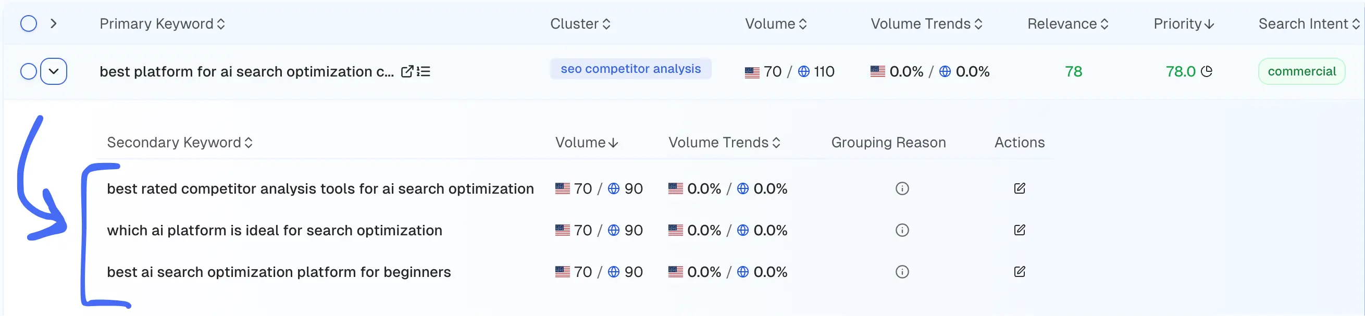Click the pie chart icon beside priority 78.0
1365x316 pixels.
1207,71
